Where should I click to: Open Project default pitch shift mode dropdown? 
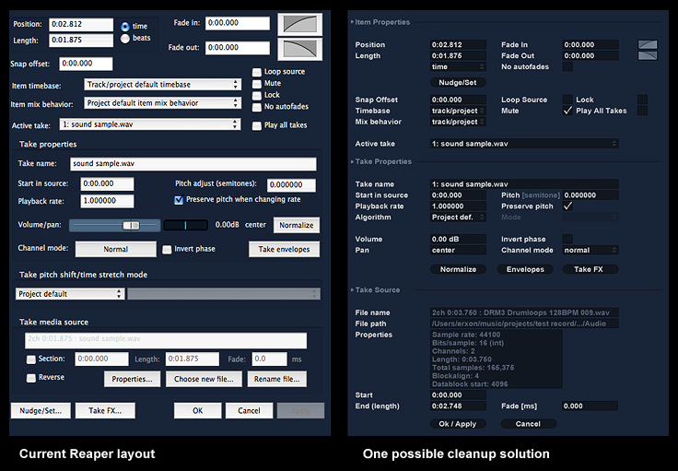70,294
